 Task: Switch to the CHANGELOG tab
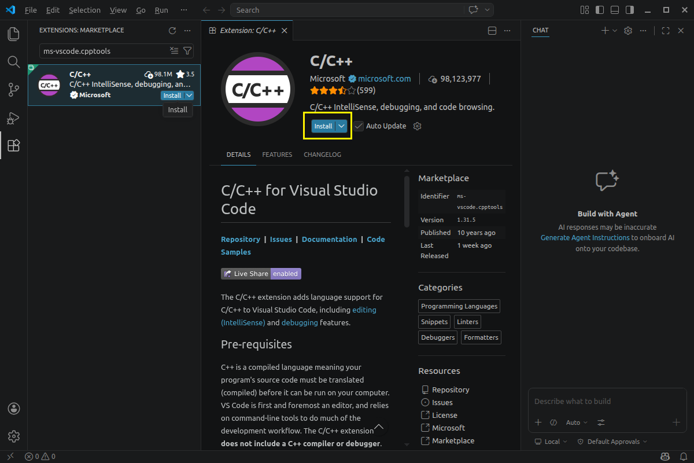[322, 155]
